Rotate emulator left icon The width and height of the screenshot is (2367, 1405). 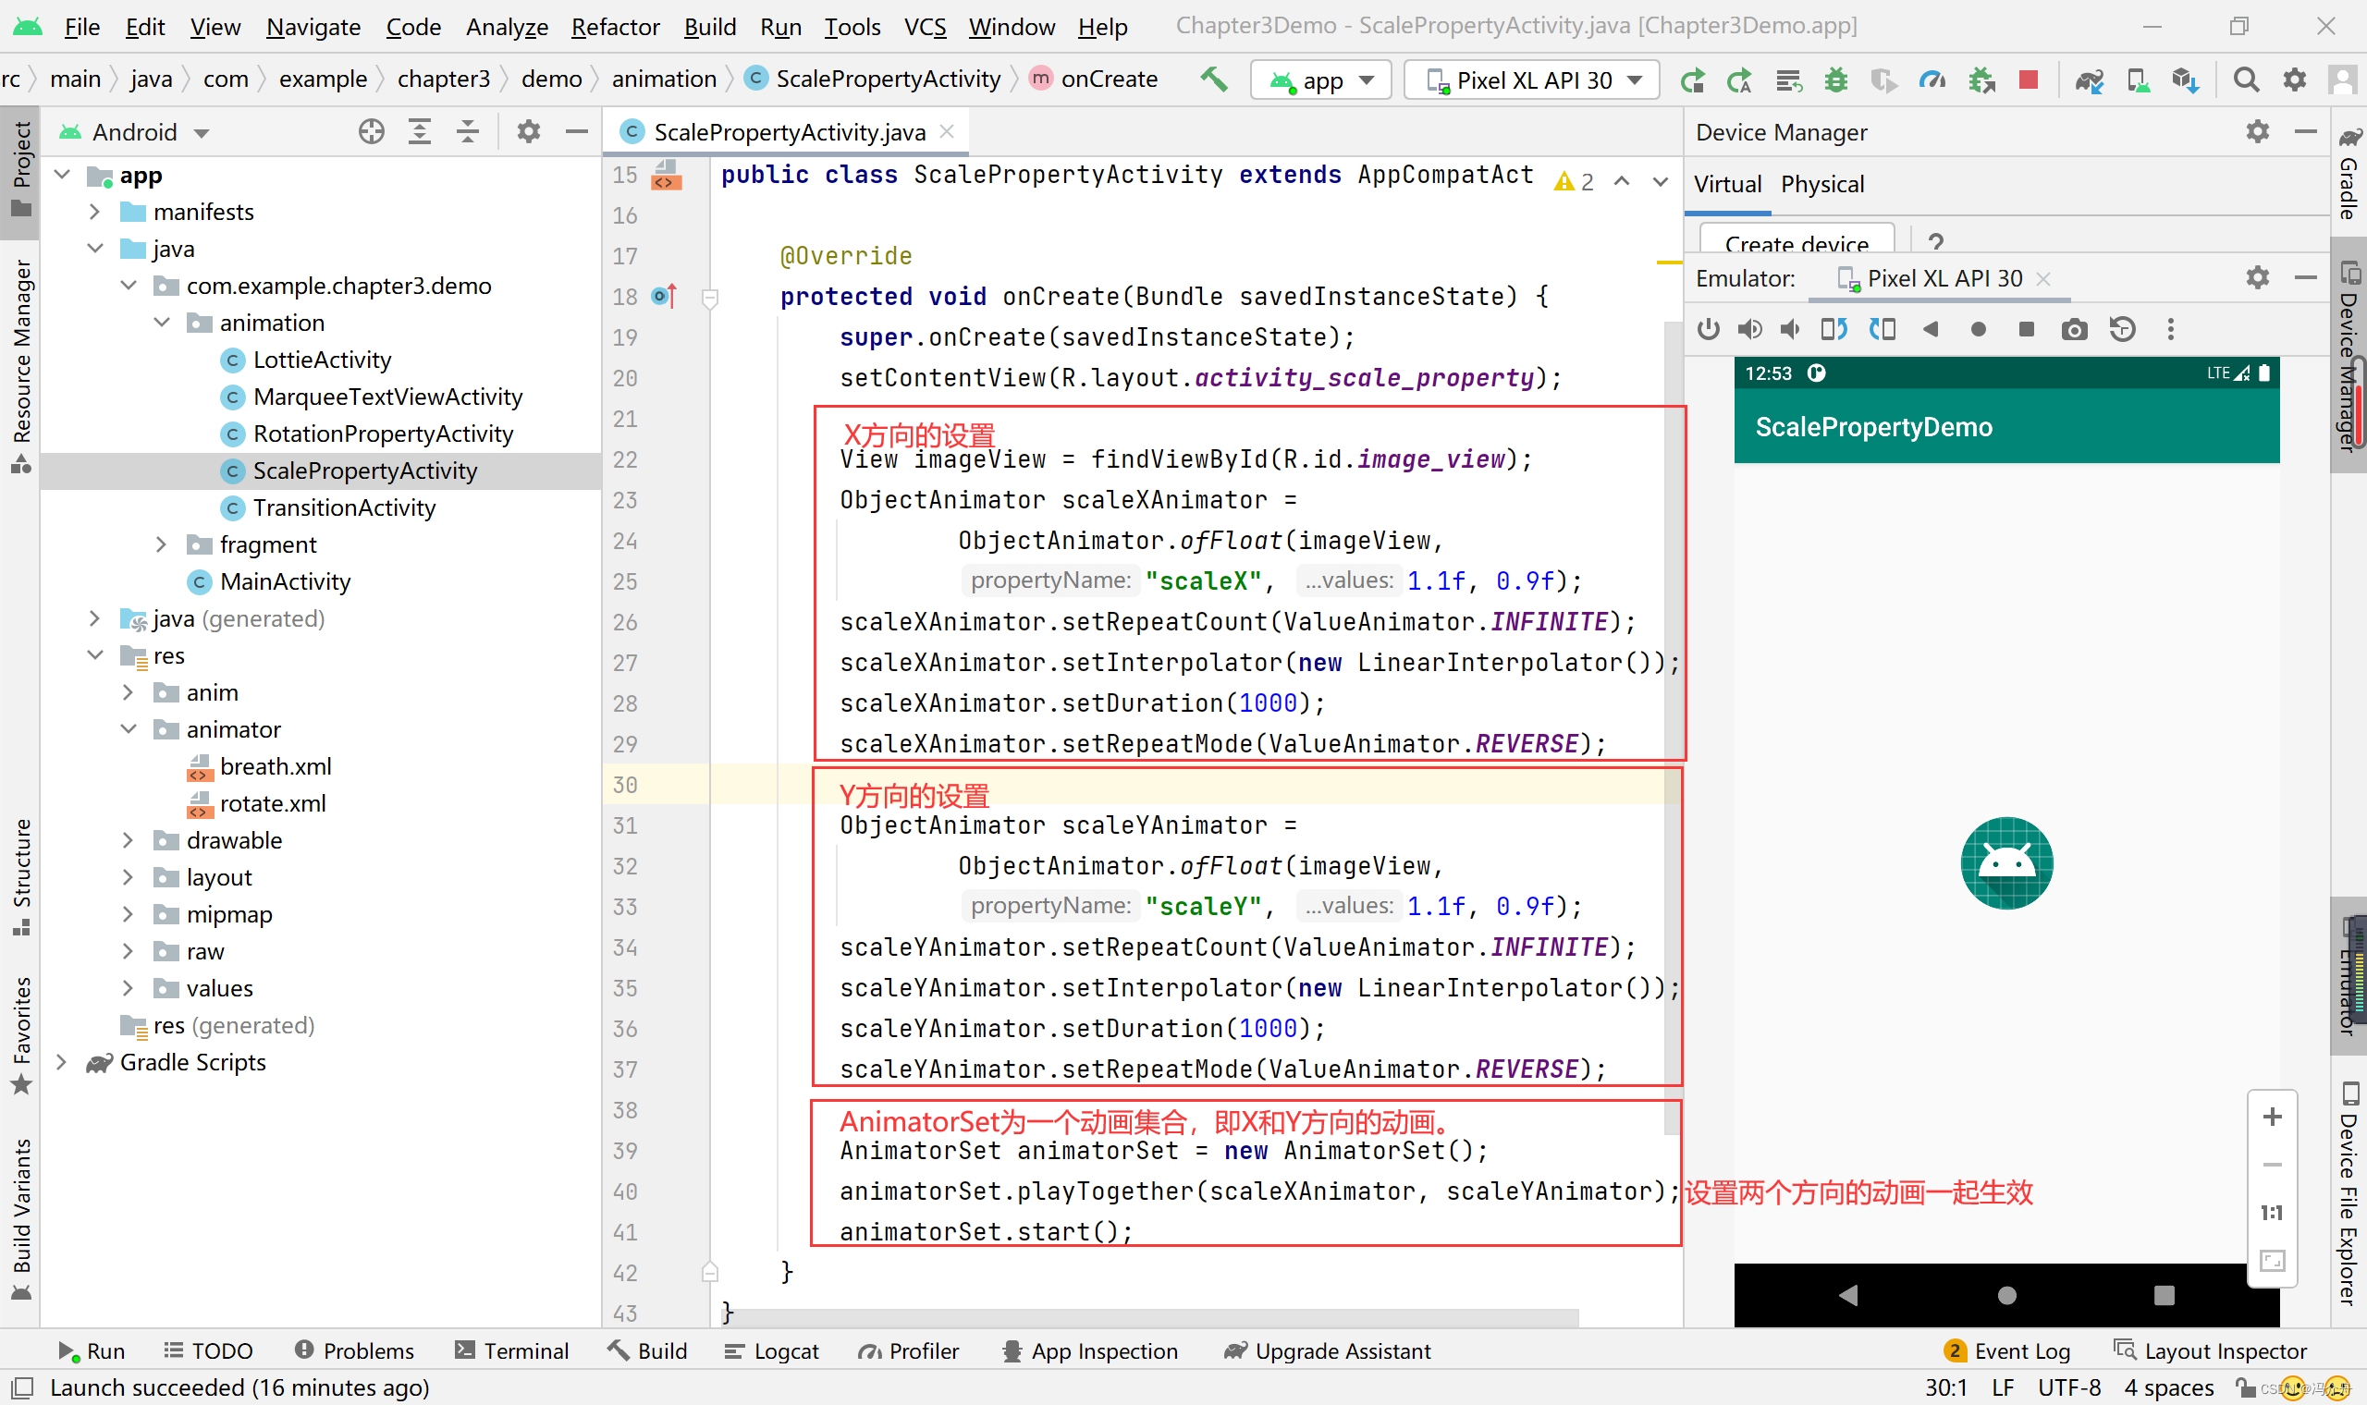point(1834,329)
